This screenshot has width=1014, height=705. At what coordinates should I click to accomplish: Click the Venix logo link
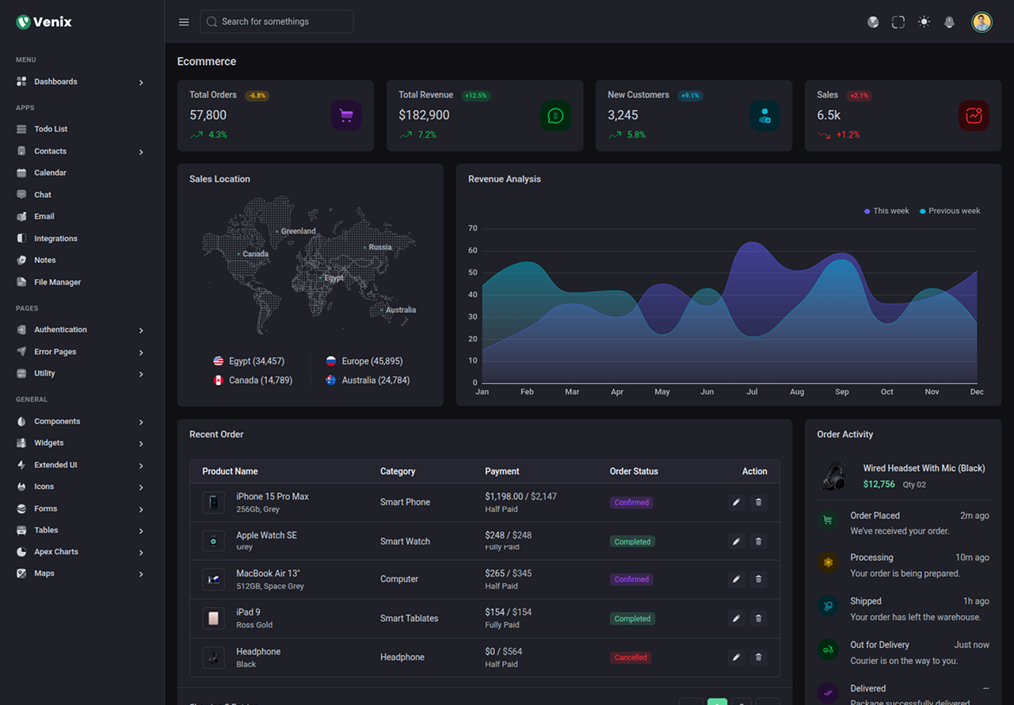(x=44, y=22)
